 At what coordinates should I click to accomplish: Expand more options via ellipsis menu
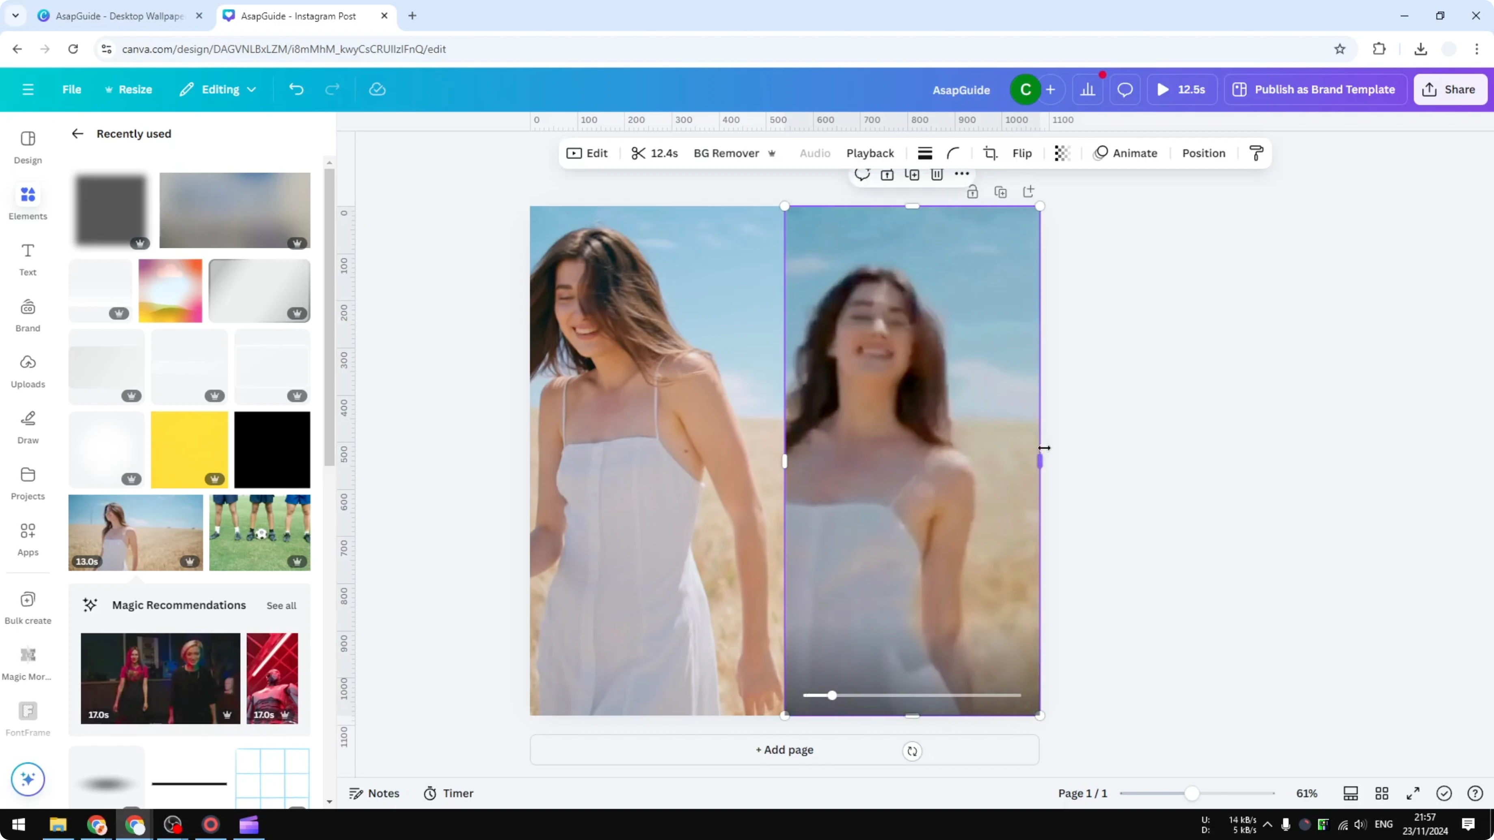tap(962, 174)
